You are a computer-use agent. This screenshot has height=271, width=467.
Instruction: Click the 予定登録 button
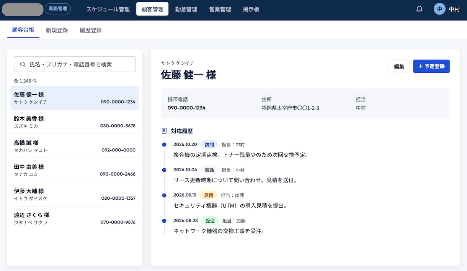[x=431, y=66]
